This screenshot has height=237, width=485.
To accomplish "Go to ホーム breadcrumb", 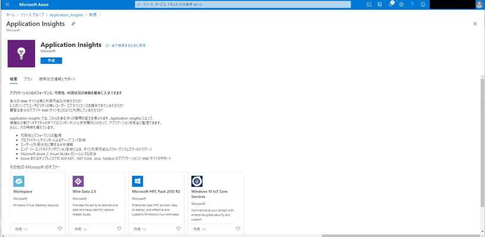I will (11, 15).
